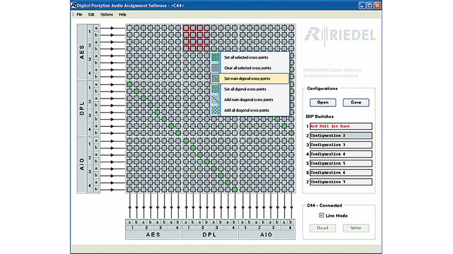Click the Red Bull Air Race name field

point(341,127)
